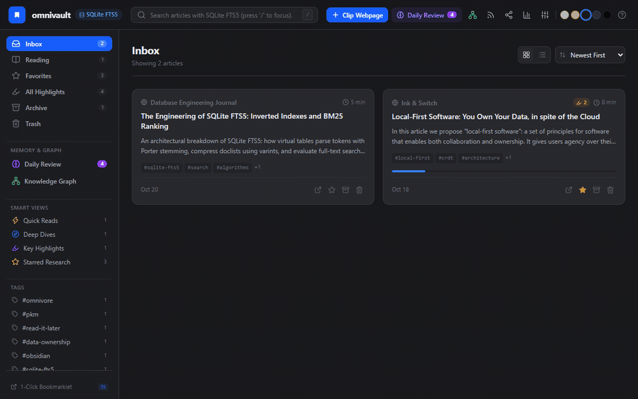The height and width of the screenshot is (399, 638).
Task: Focus the article search field
Action: pyautogui.click(x=224, y=15)
